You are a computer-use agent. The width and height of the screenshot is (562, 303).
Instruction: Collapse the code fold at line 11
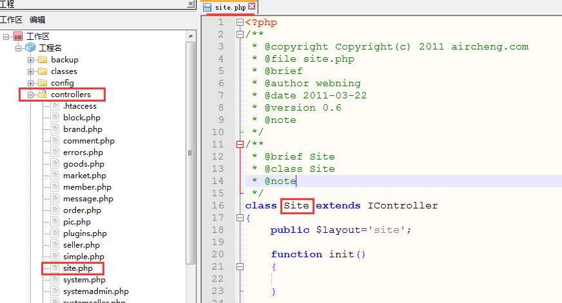click(240, 145)
